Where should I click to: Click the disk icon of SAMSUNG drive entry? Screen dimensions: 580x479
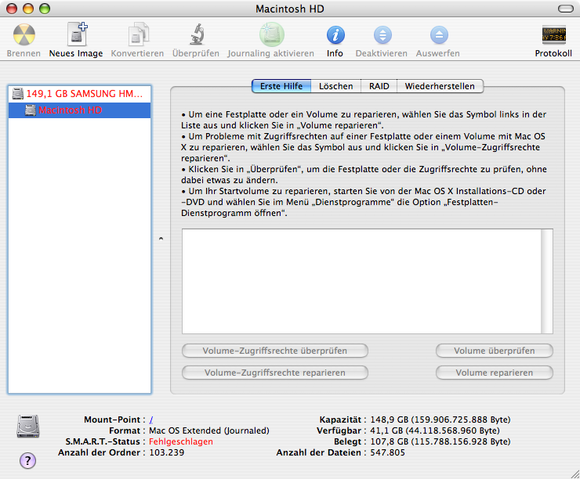18,94
